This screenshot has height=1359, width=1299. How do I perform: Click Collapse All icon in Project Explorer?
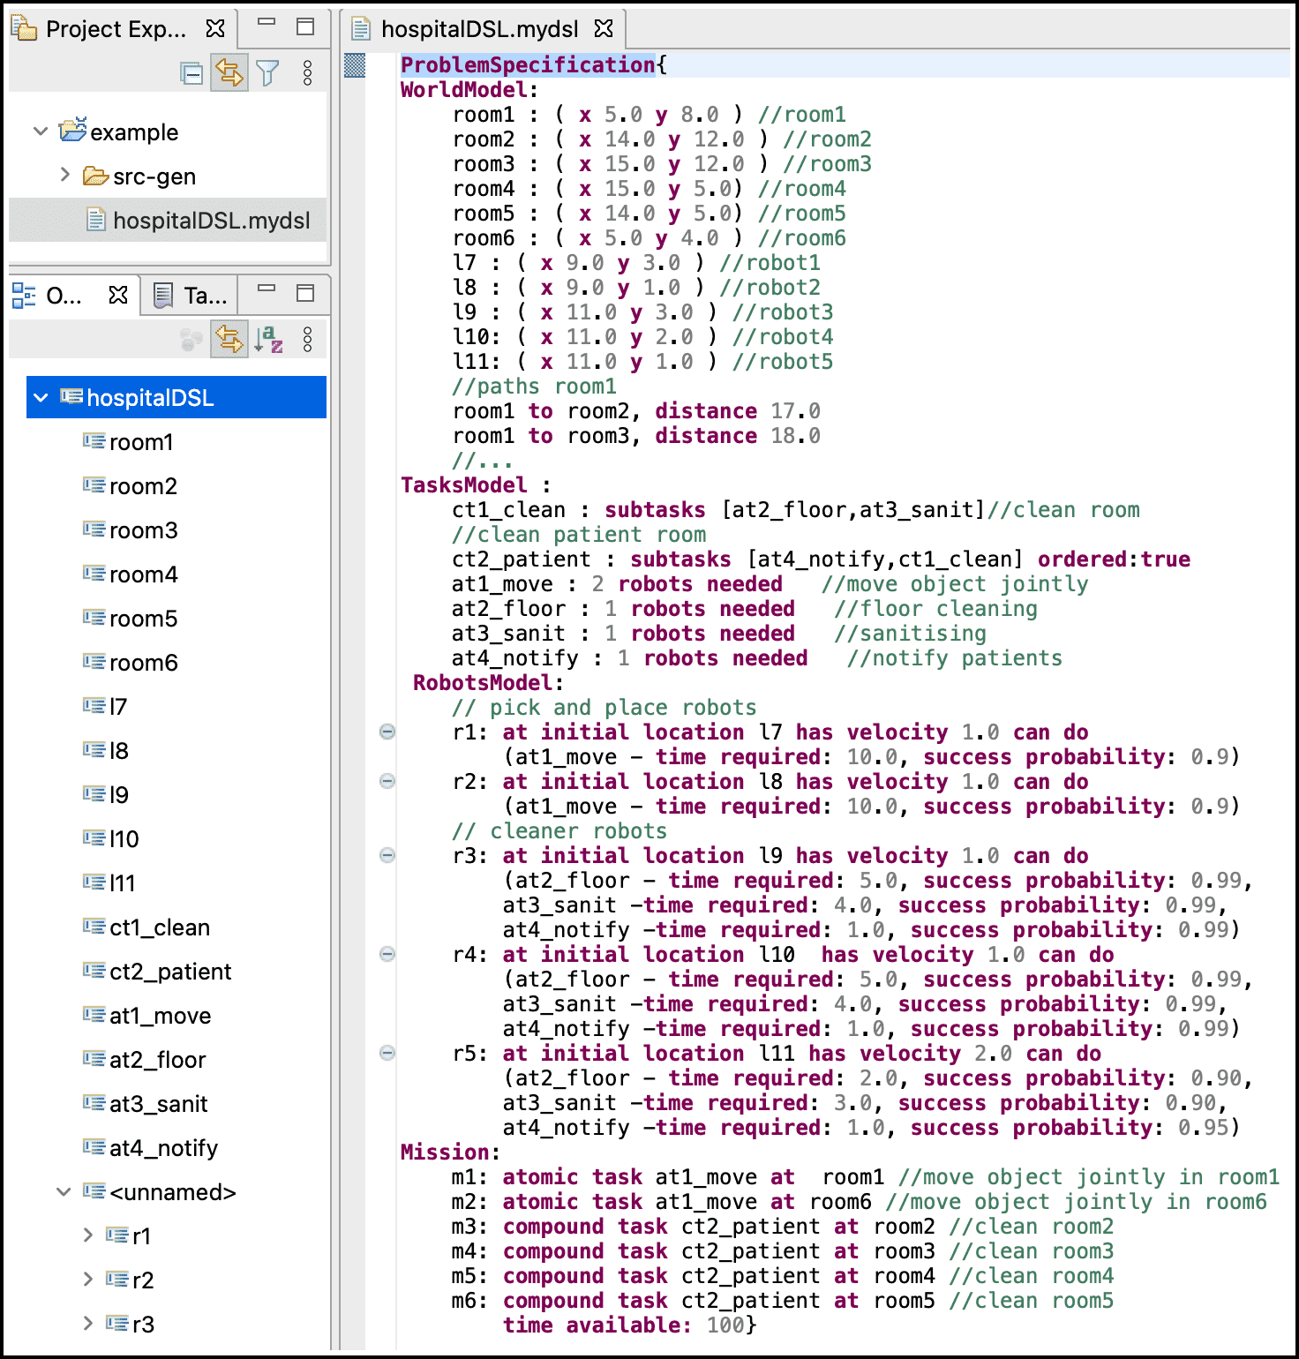[x=191, y=73]
